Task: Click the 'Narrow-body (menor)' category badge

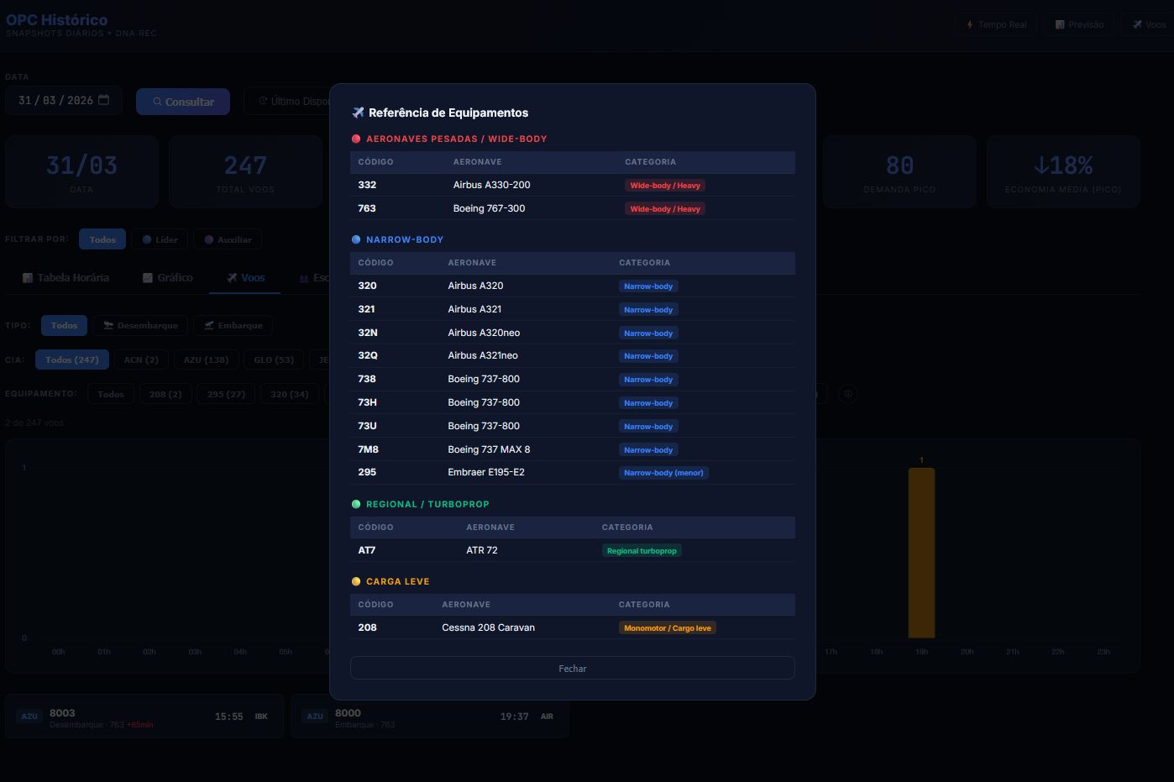Action: pyautogui.click(x=663, y=473)
